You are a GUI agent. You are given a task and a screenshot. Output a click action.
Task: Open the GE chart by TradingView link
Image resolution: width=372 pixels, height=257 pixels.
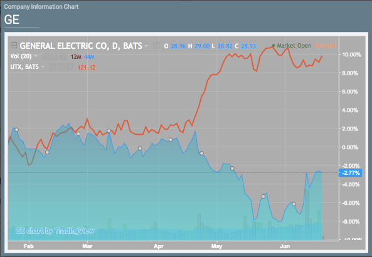pyautogui.click(x=55, y=231)
